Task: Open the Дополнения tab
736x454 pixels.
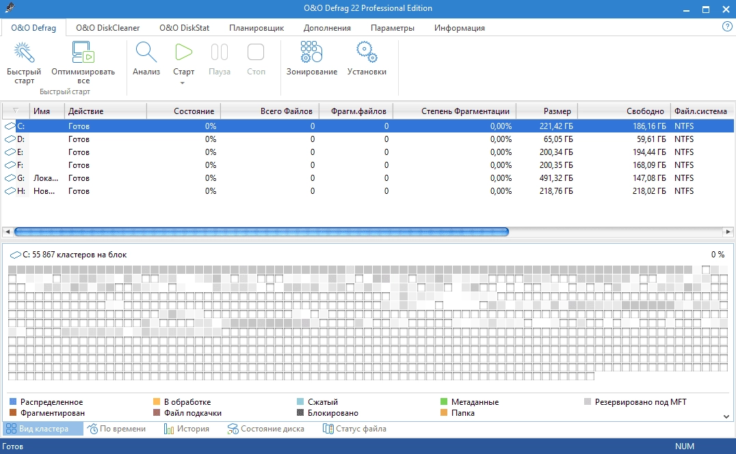Action: click(327, 27)
